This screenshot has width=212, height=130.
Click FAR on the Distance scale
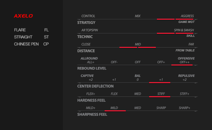pyautogui.click(x=191, y=44)
